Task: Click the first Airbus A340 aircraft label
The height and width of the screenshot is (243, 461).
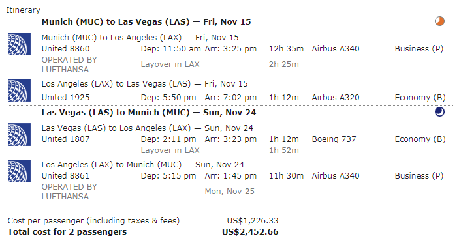Action: (336, 49)
